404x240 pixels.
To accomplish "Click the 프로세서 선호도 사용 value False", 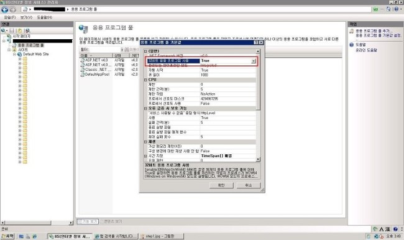I will click(205, 103).
